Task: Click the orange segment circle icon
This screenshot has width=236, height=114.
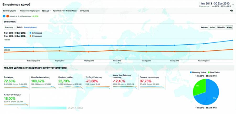Action: 7,16
